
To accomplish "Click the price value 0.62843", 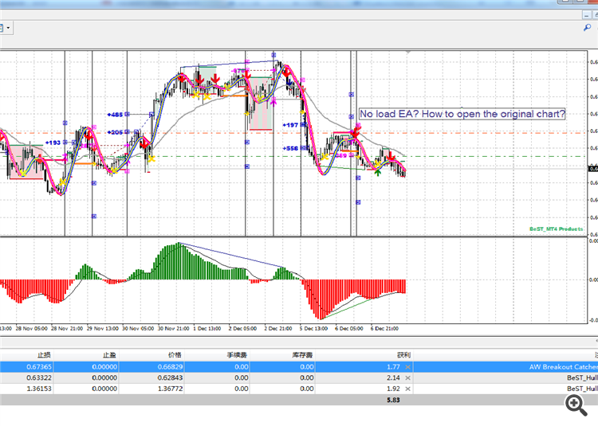I will coord(170,378).
